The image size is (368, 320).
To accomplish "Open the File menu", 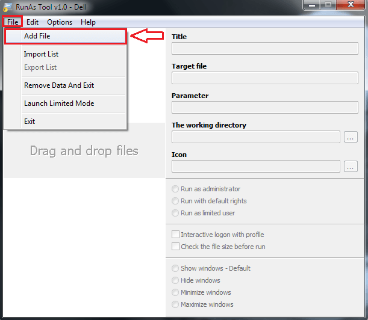I will coord(13,22).
